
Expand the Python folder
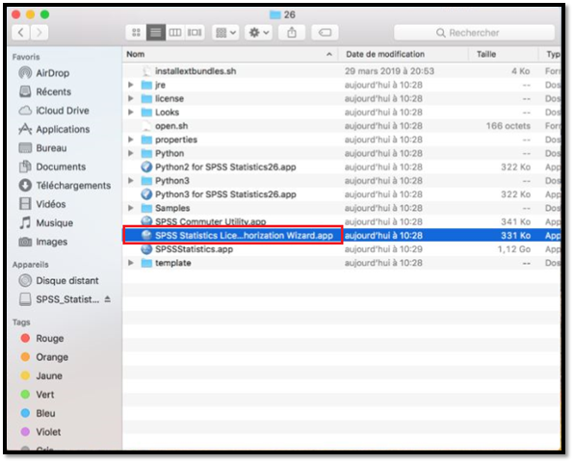(x=131, y=153)
